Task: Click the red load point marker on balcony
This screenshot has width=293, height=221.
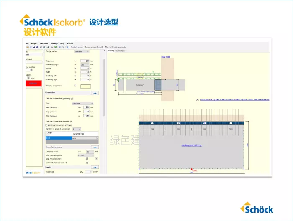Action: point(192,169)
